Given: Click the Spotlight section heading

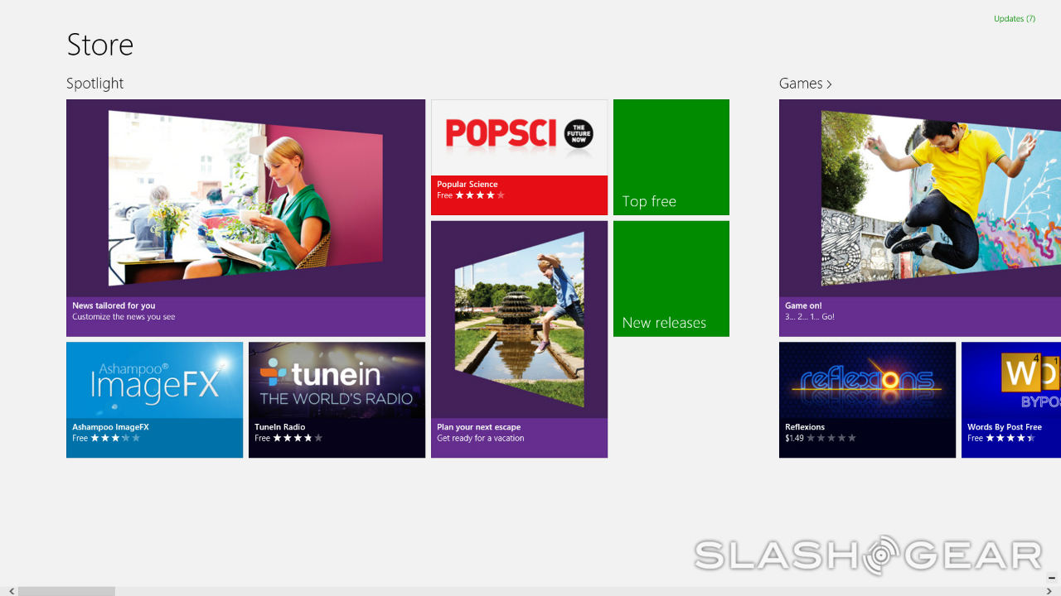Looking at the screenshot, I should pos(94,84).
